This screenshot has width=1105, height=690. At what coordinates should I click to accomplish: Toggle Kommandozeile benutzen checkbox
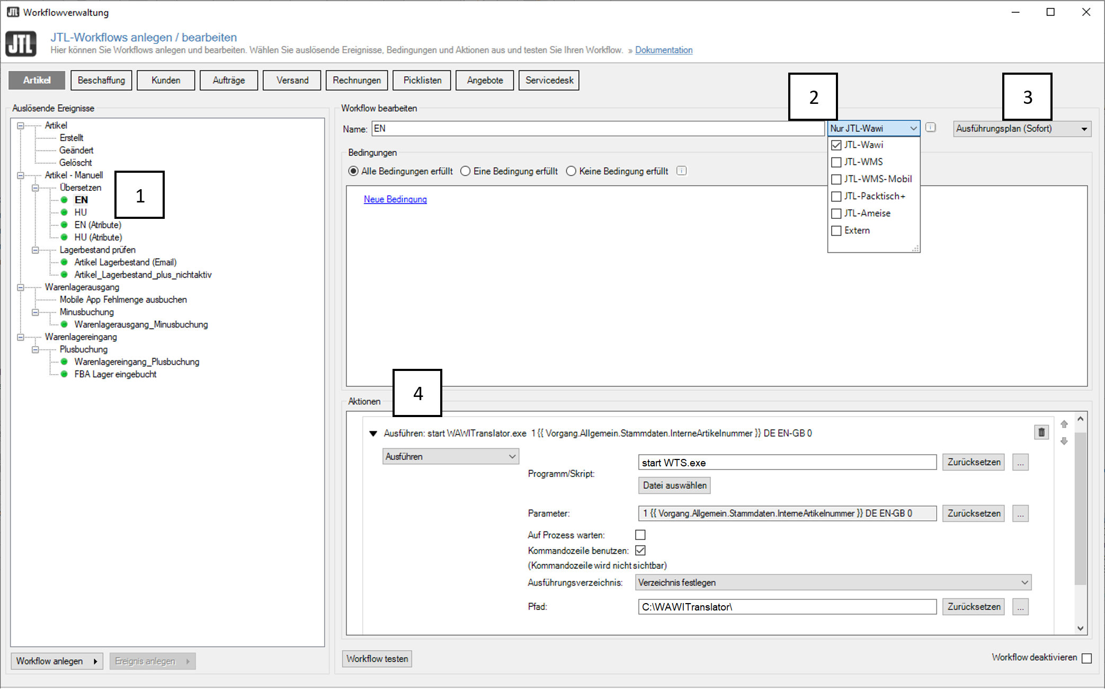[x=640, y=551]
